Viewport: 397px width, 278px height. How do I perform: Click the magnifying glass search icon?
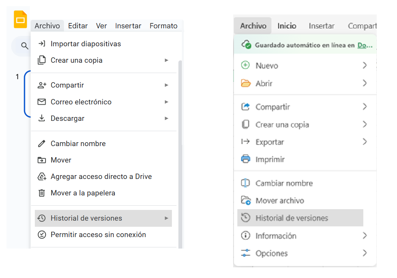coord(25,46)
